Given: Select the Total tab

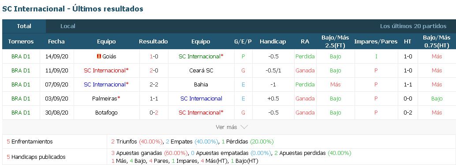Looking at the screenshot, I should tap(24, 26).
